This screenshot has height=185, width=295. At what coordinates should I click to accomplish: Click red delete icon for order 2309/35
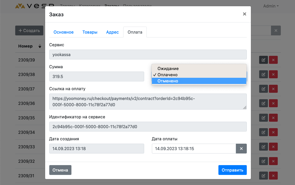273,118
